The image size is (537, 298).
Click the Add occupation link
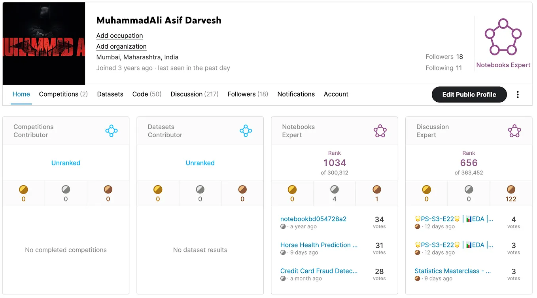point(119,36)
